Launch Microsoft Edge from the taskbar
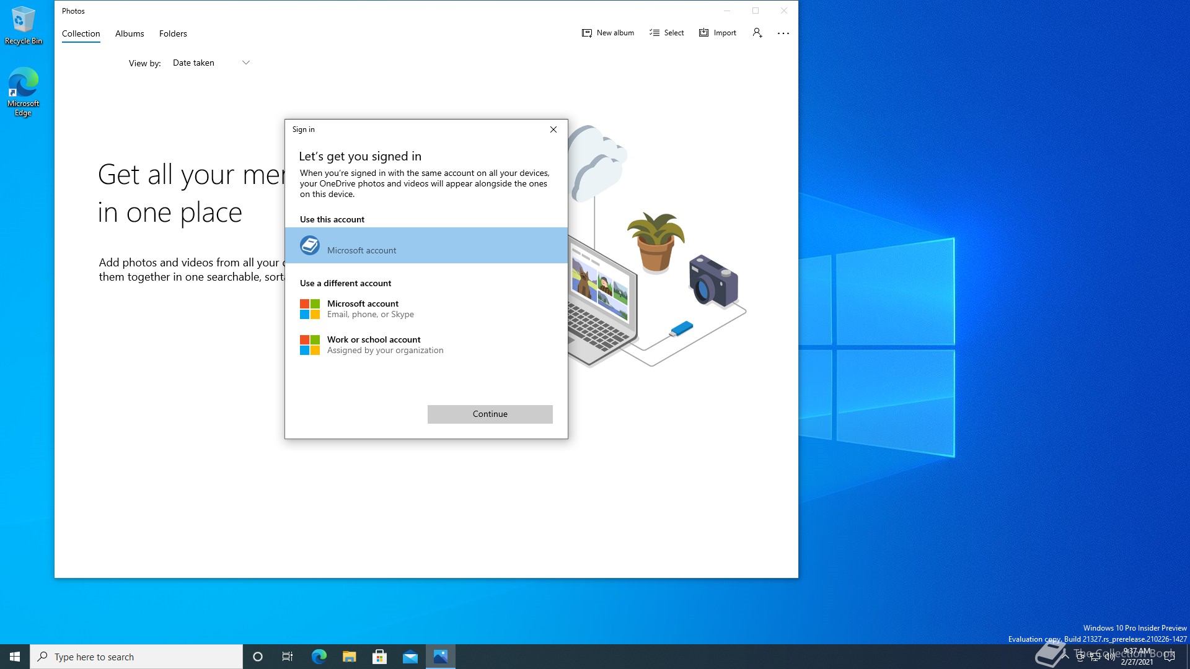Viewport: 1190px width, 669px height. 319,657
